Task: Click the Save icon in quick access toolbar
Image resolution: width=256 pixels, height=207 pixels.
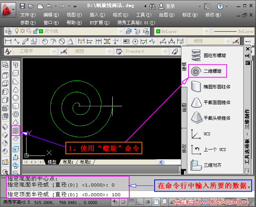Action: 22,6
